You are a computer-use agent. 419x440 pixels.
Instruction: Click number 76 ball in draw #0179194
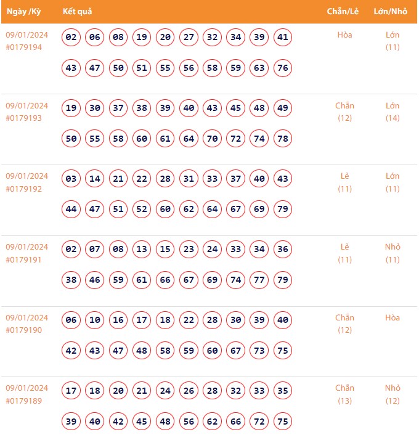pos(283,68)
